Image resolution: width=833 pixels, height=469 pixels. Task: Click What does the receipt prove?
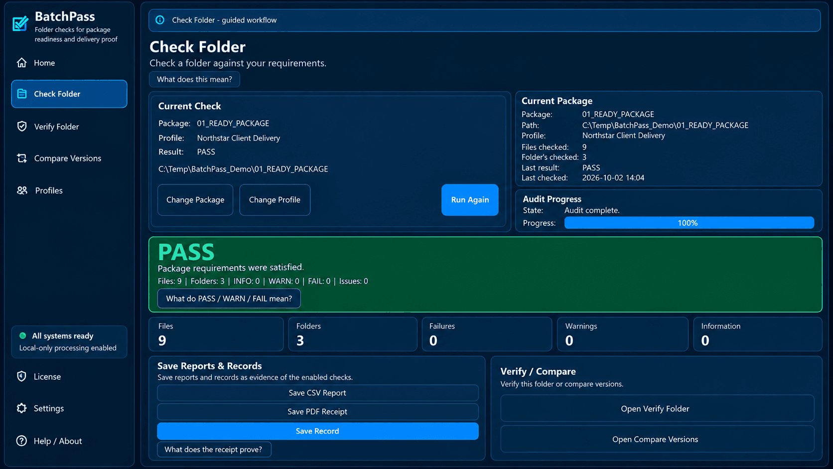[x=214, y=450]
